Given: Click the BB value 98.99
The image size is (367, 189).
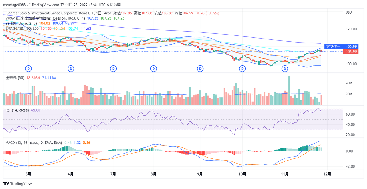Looking at the screenshot, I should point(70,23).
